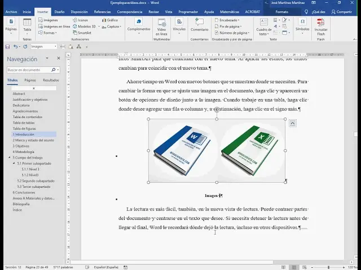Screen dimensions: 361x270
Task: Open the Referencias tab
Action: tap(102, 12)
